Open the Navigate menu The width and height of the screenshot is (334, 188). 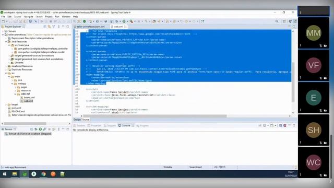click(28, 17)
